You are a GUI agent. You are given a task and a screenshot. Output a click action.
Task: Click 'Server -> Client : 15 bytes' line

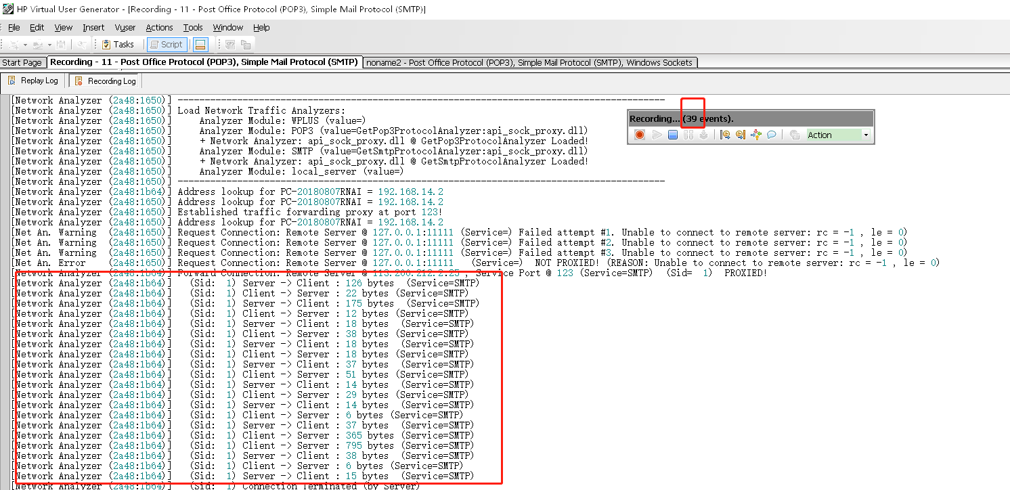244,476
